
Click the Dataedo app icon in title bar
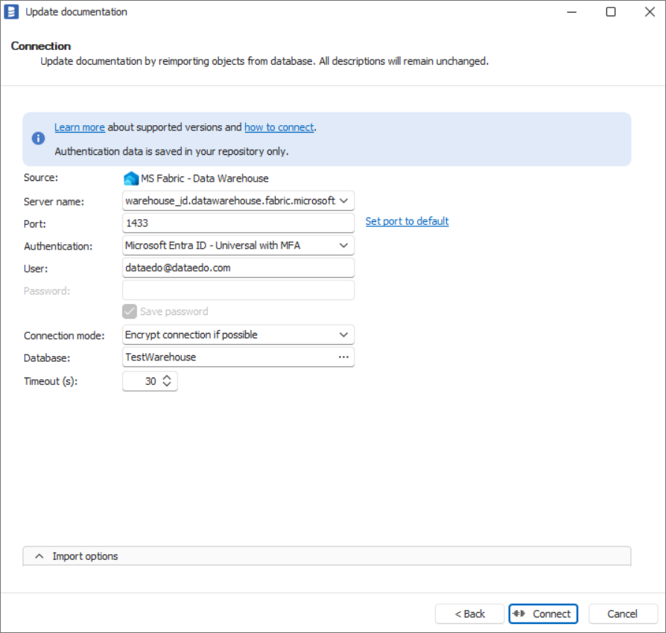pyautogui.click(x=12, y=12)
